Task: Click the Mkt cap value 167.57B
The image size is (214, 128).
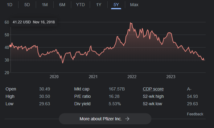Action: coord(117,89)
